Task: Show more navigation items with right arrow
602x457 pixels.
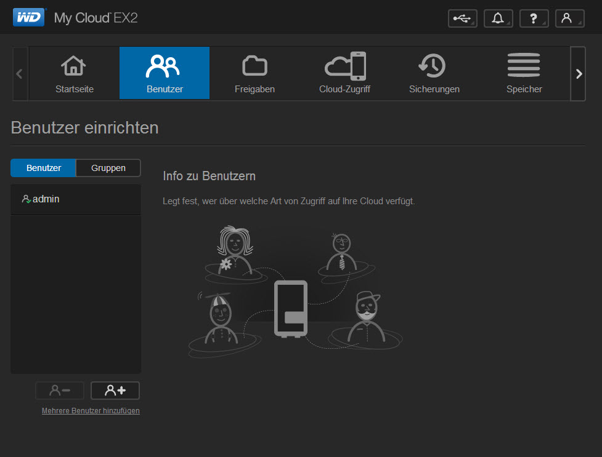Action: [x=578, y=74]
